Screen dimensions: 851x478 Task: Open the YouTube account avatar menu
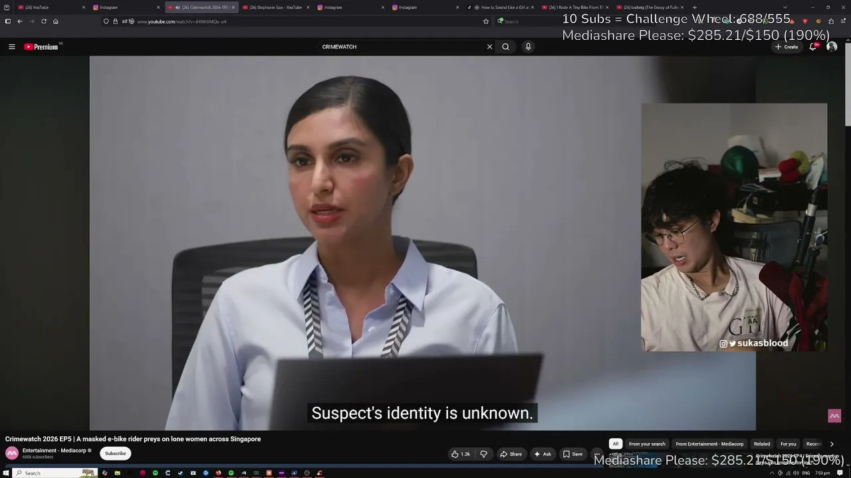pyautogui.click(x=832, y=46)
